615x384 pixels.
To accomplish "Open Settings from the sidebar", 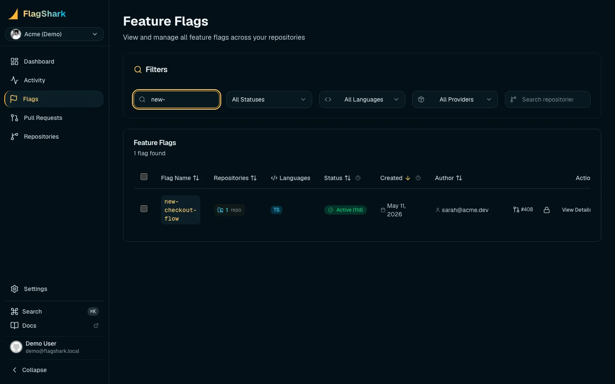I will pos(54,289).
